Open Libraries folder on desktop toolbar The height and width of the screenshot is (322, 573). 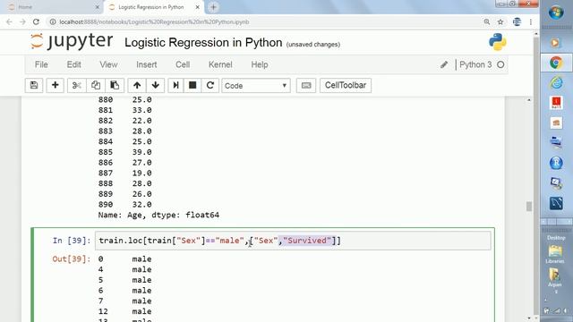click(555, 254)
